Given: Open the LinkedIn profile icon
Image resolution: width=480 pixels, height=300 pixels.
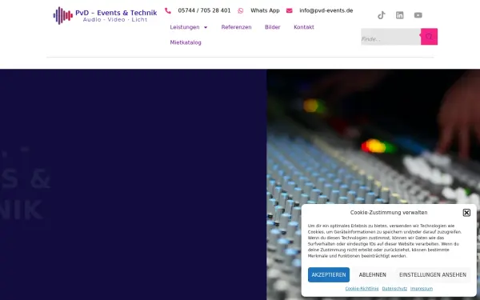Looking at the screenshot, I should point(400,15).
